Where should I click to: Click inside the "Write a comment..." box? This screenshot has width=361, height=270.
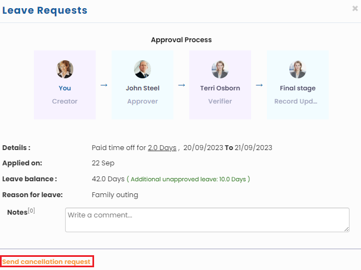click(207, 220)
